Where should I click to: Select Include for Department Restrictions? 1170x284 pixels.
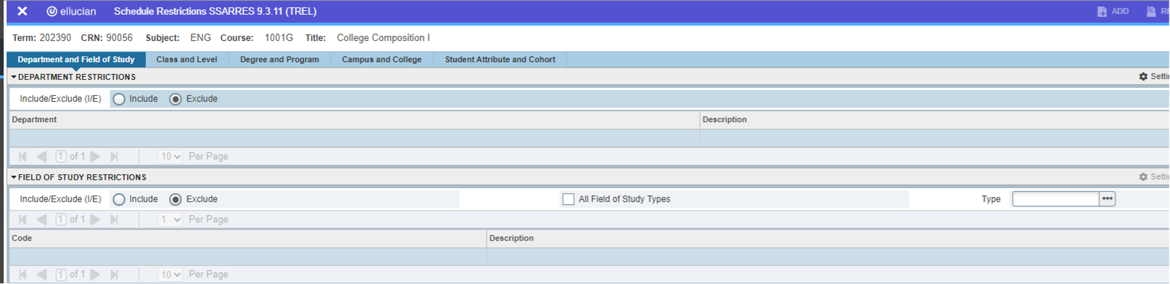tap(119, 99)
